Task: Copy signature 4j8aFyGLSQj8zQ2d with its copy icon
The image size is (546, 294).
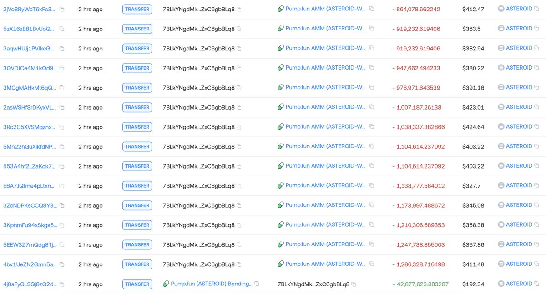Action: tap(62, 284)
